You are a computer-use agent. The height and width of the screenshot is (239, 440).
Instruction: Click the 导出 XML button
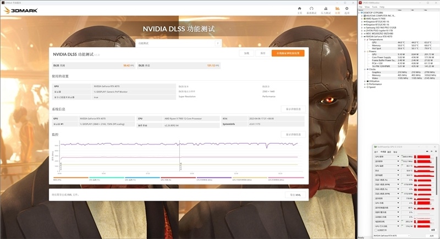click(295, 195)
